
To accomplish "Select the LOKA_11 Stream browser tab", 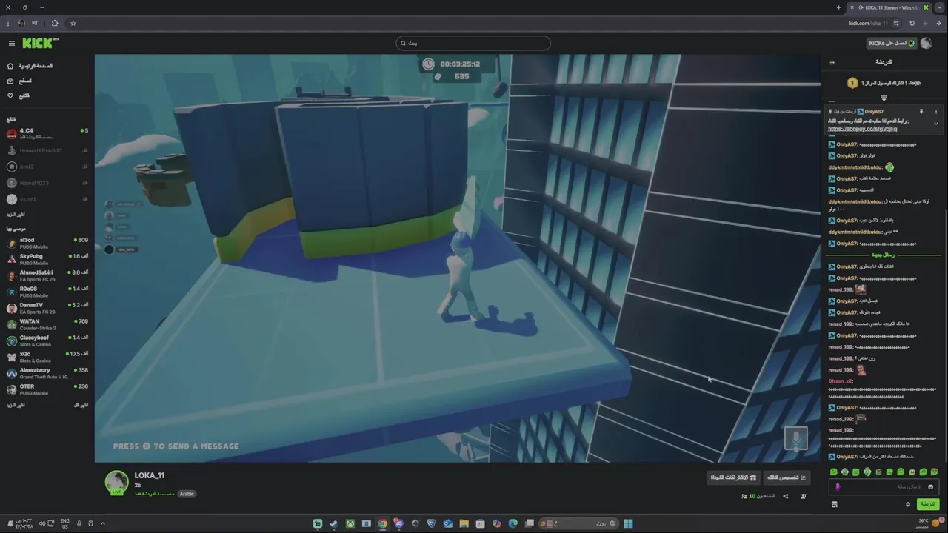I will 888,7.
